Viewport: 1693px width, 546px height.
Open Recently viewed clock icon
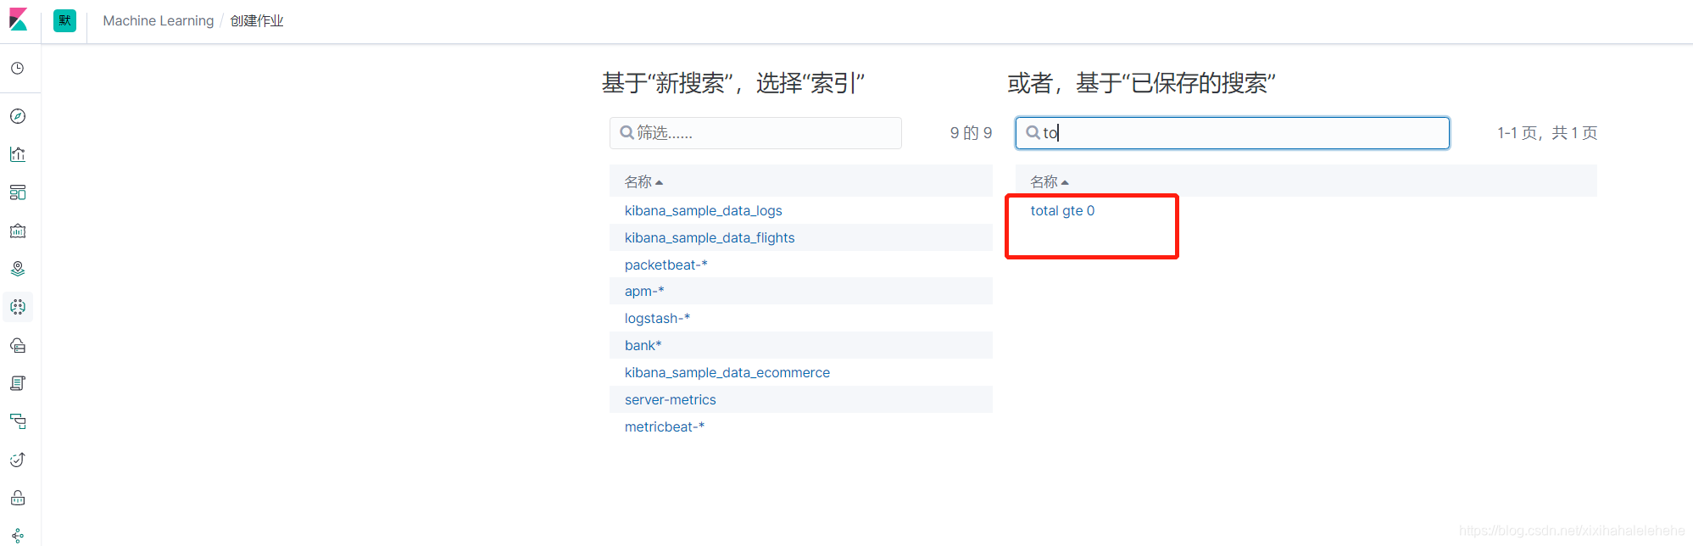(x=18, y=68)
